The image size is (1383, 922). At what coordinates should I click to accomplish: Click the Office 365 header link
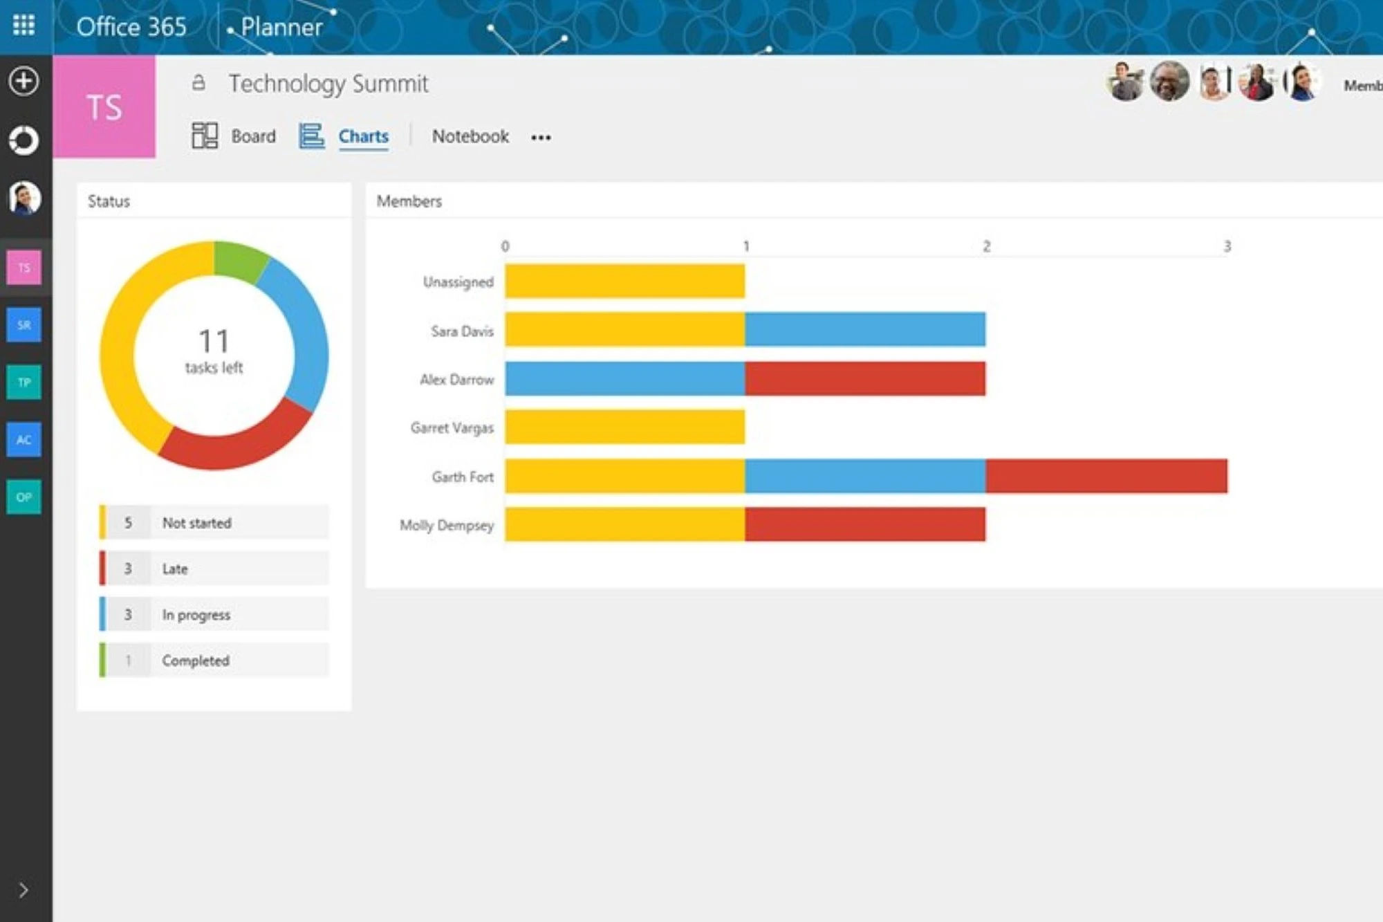click(x=131, y=27)
